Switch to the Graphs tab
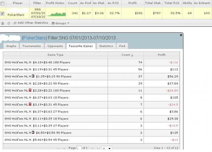212x152 pixels. click(11, 46)
